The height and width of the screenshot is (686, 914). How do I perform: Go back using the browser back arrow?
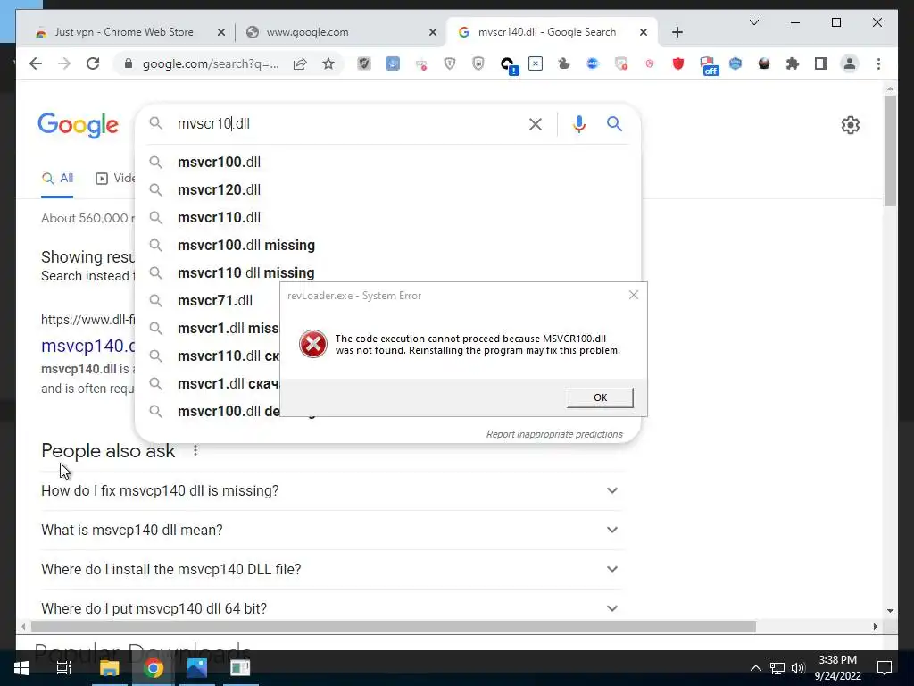click(36, 63)
